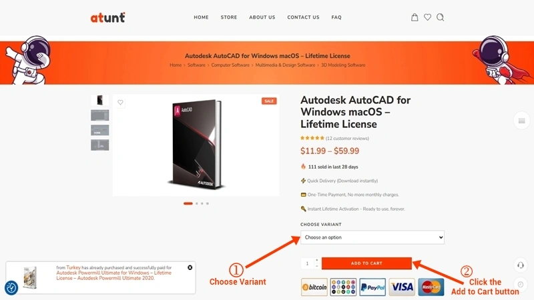This screenshot has width=534, height=300.
Task: Go to the FAQ menu item
Action: 336,17
